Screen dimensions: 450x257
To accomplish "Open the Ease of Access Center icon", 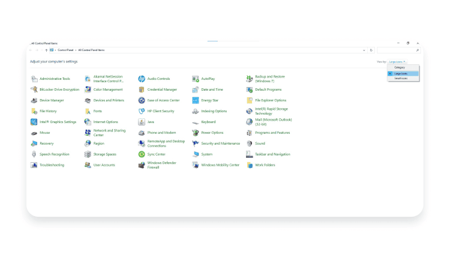I will click(x=142, y=100).
